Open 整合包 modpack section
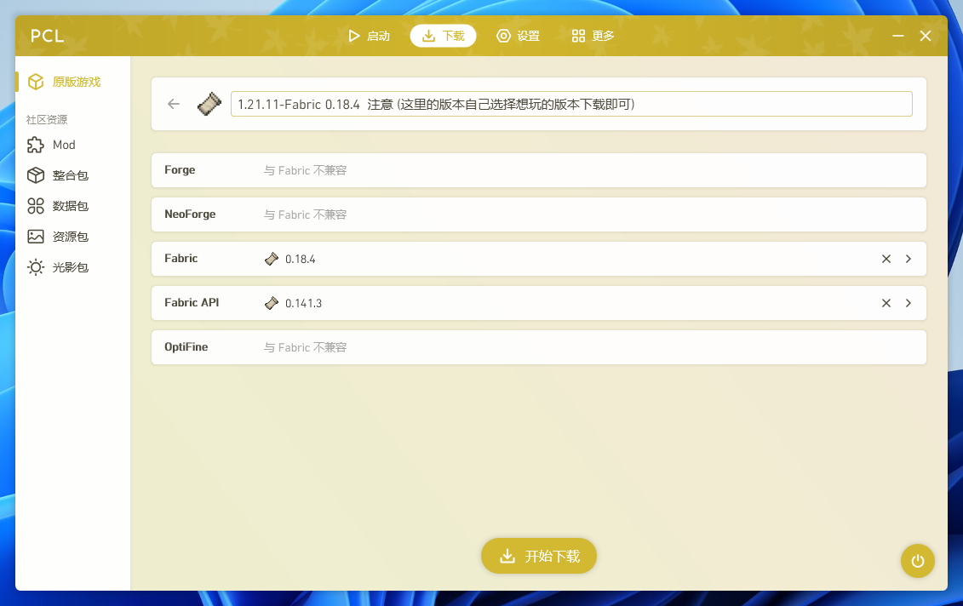The height and width of the screenshot is (606, 963). [x=70, y=175]
